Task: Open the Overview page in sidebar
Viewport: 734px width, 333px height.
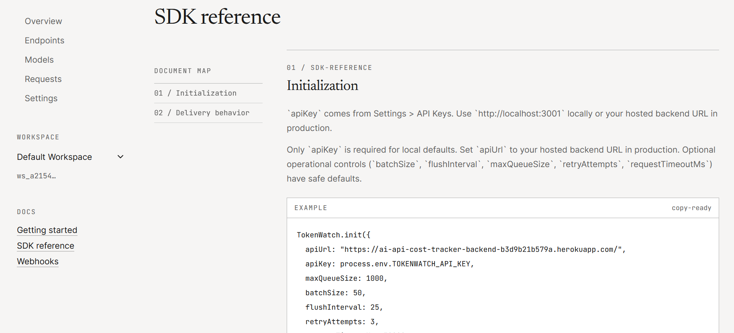Action: (x=43, y=21)
